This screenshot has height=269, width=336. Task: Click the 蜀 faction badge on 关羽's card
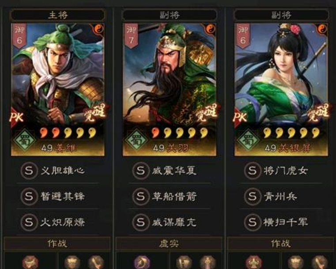tap(136, 140)
